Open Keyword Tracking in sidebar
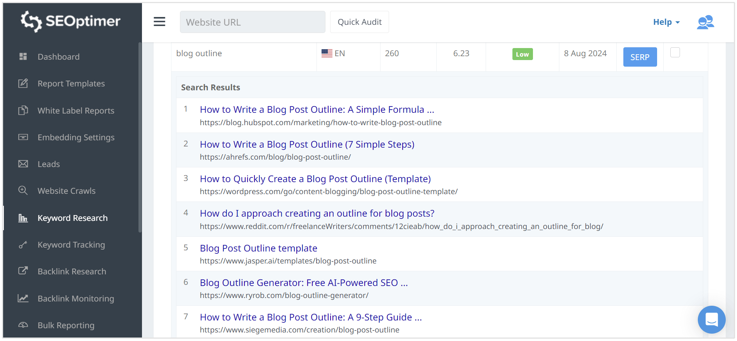The image size is (737, 341). (x=71, y=245)
